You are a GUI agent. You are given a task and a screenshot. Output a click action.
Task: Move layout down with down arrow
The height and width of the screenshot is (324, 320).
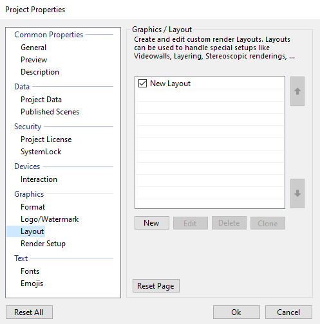tap(297, 194)
